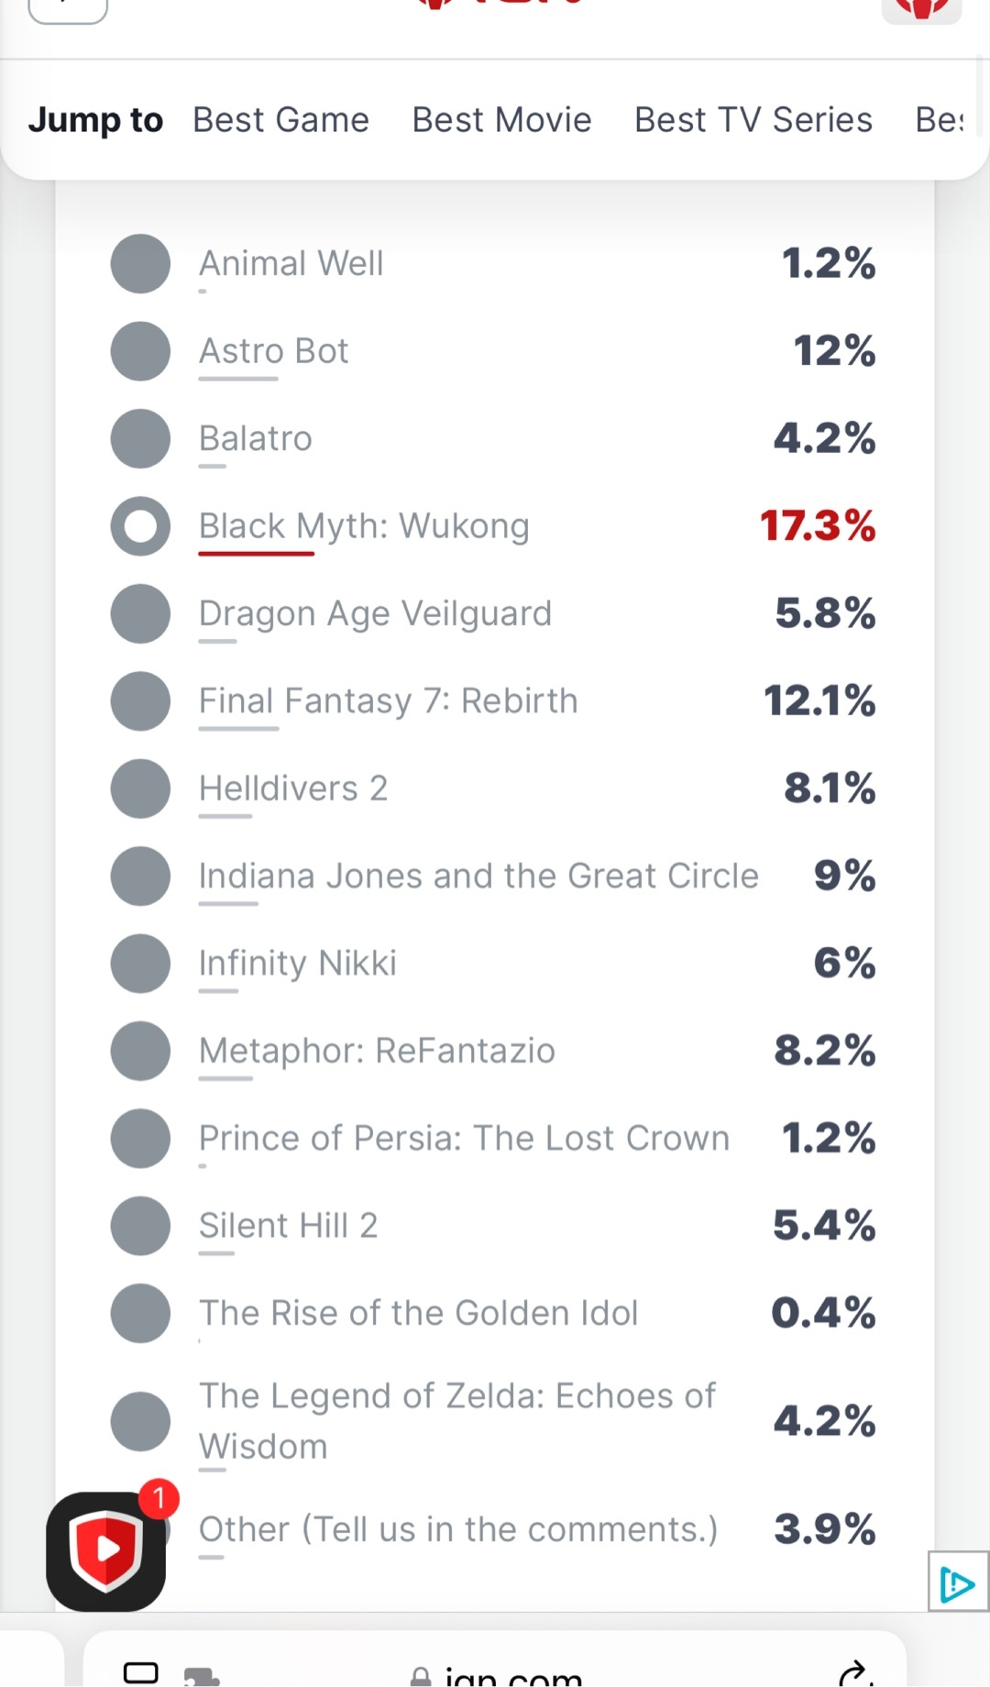The image size is (990, 1687).
Task: Tap the red shield video app icon
Action: point(106,1551)
